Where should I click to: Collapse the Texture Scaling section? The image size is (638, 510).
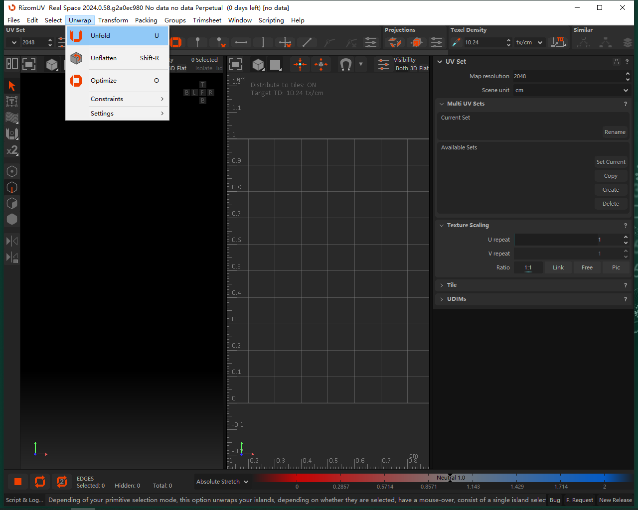click(442, 225)
